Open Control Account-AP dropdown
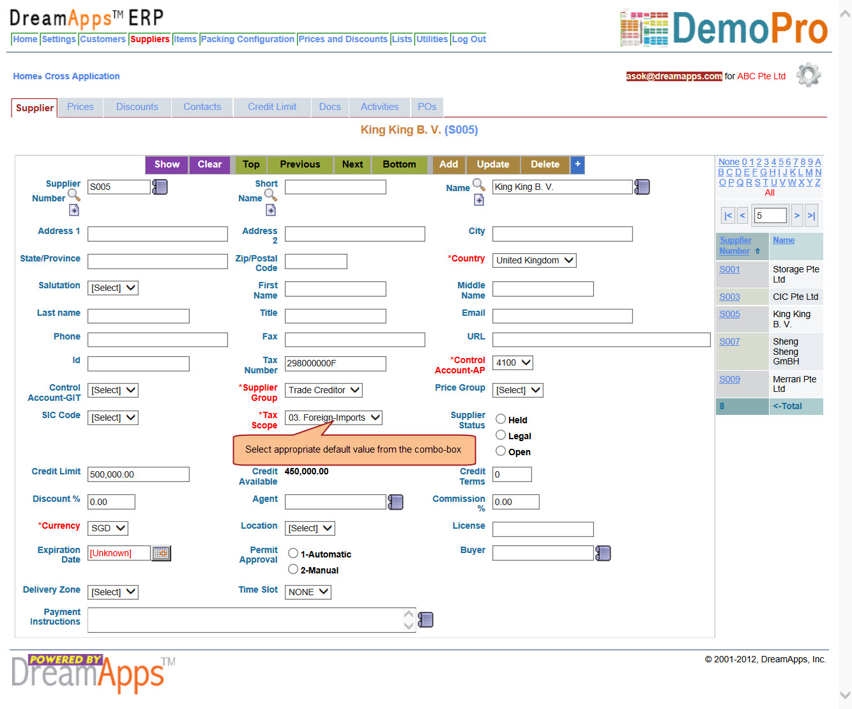This screenshot has height=709, width=852. click(x=513, y=362)
